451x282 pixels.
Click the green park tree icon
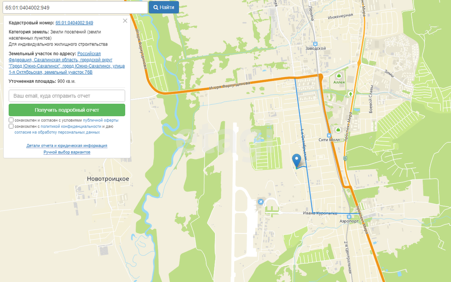351,94
